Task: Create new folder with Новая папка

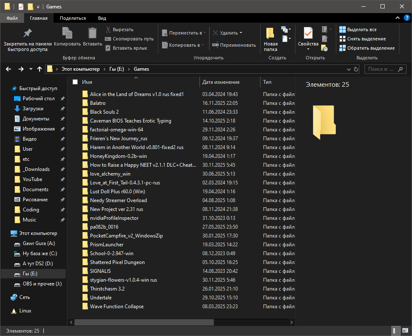Action: point(270,40)
